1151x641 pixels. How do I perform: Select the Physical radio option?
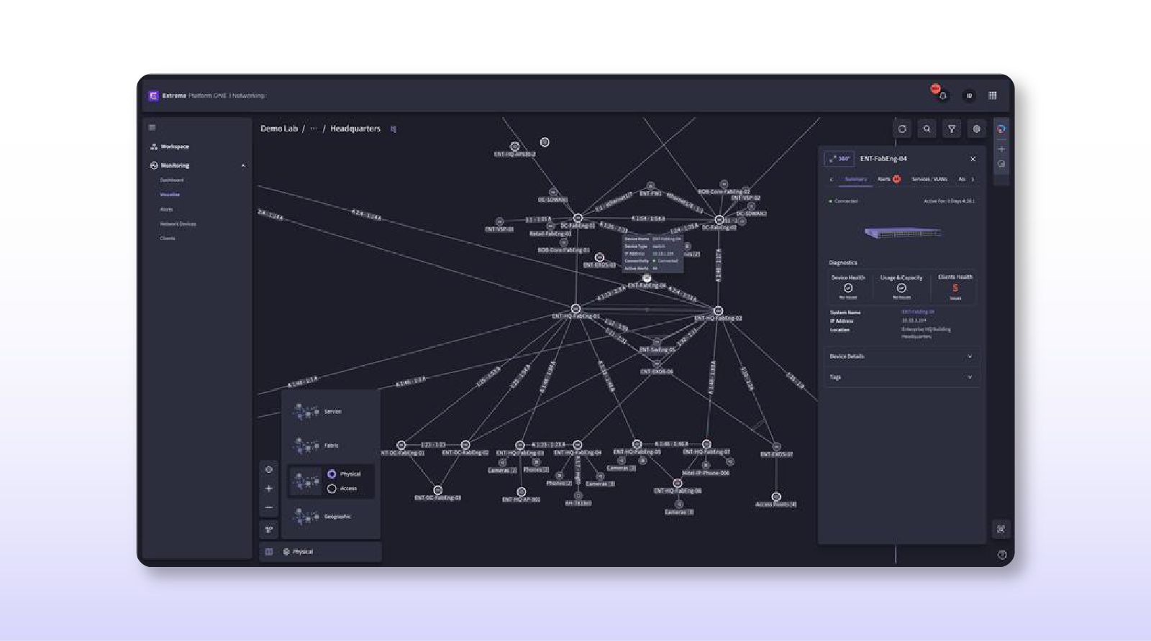[332, 474]
